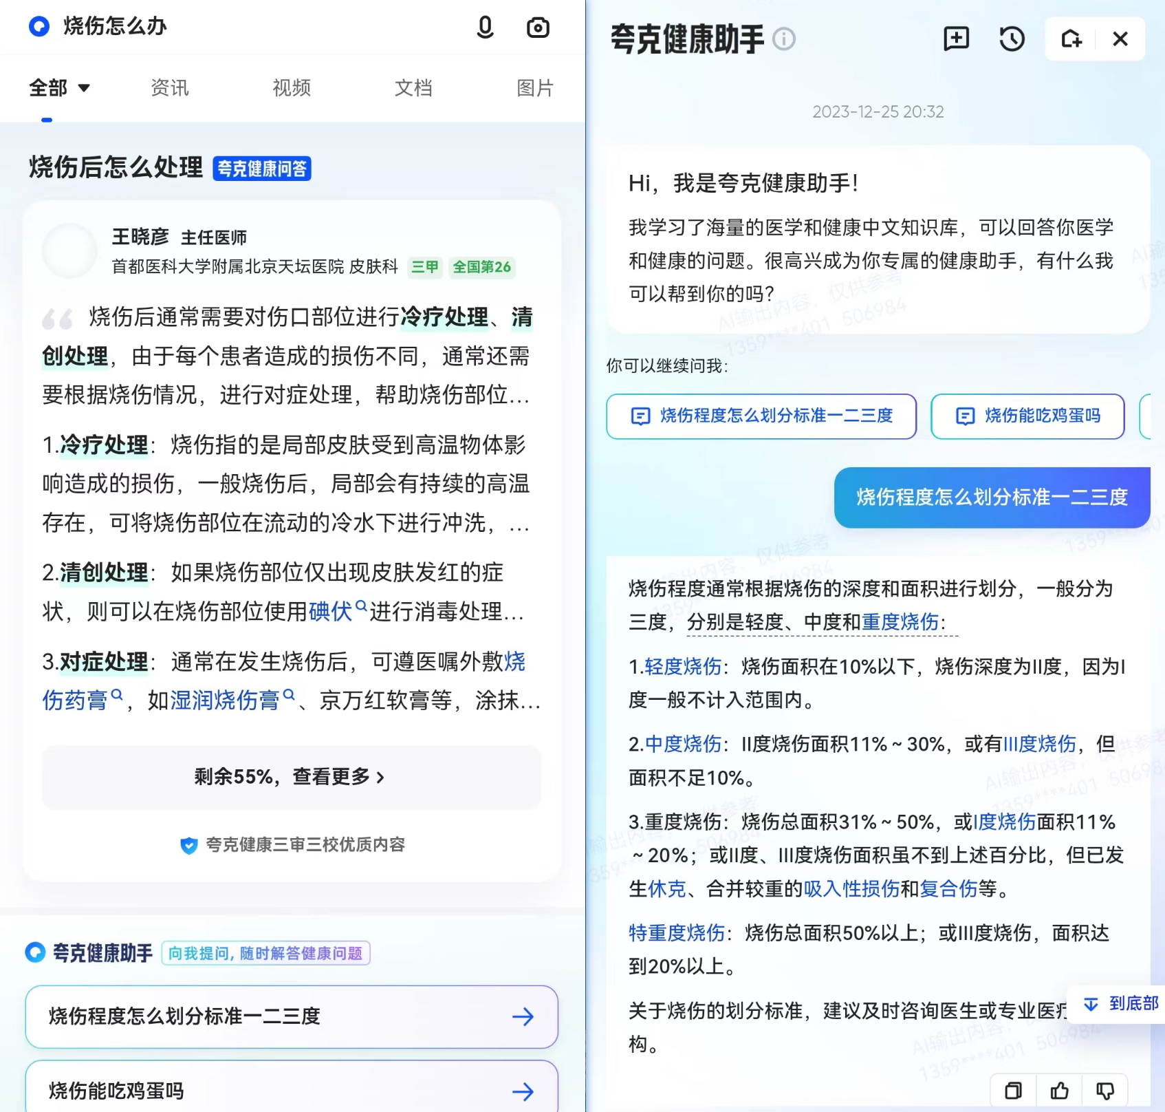Click arrow on 烧伤程度怎么划分标准一二三度 card
The image size is (1165, 1112).
[x=523, y=1016]
